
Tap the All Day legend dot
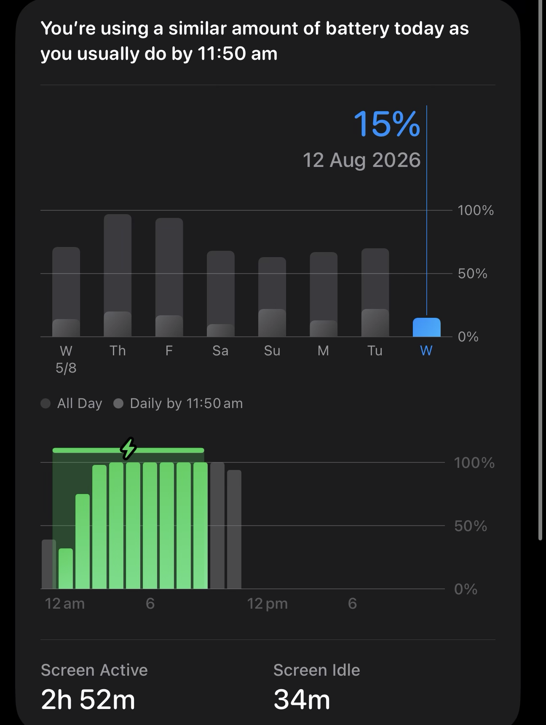pyautogui.click(x=45, y=403)
